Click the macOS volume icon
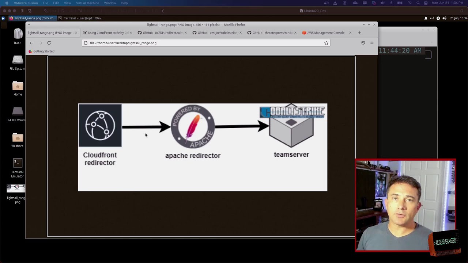 coord(382,3)
